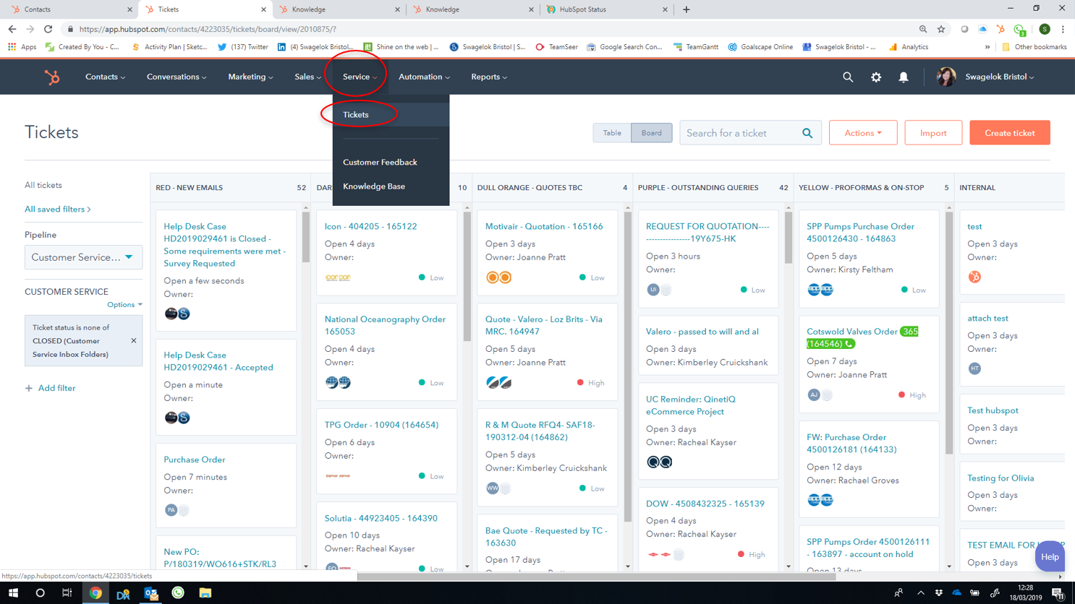Viewport: 1075px width, 604px height.
Task: Click the zoom magnifier icon in the address bar
Action: [923, 29]
